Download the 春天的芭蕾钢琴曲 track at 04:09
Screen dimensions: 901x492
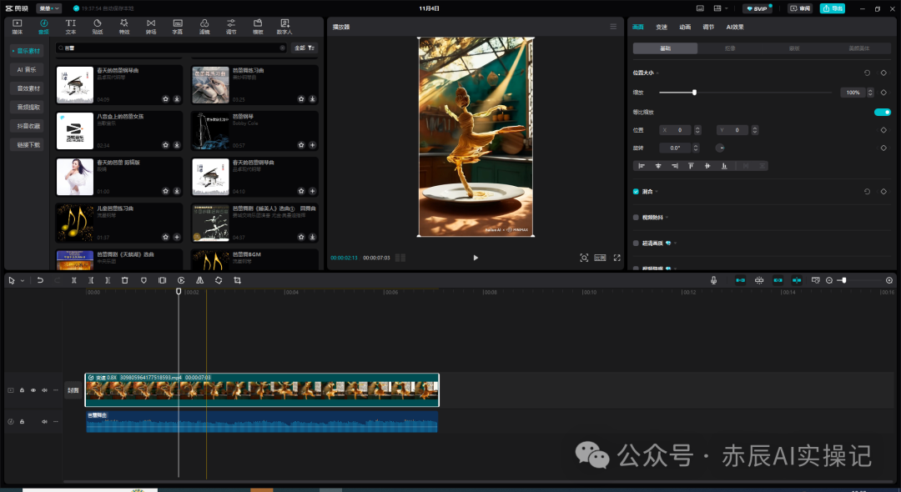pyautogui.click(x=178, y=98)
